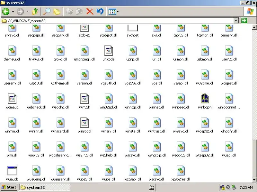Click the Copy To toolbar icon

pos(79,12)
